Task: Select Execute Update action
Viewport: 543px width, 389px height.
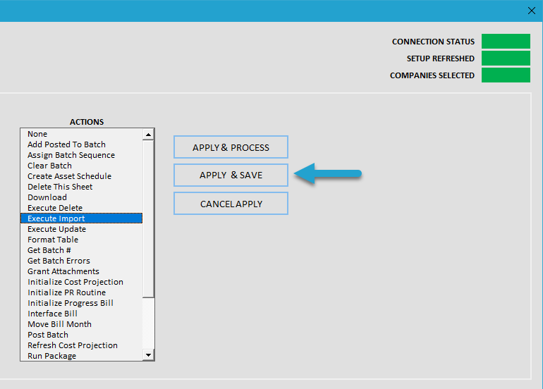Action: tap(81, 229)
